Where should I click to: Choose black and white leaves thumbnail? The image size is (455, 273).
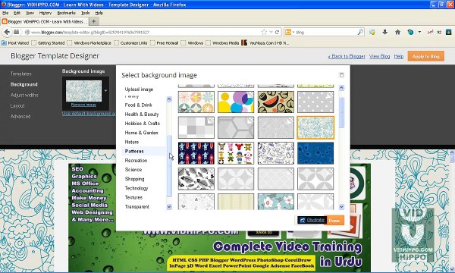(x=196, y=179)
